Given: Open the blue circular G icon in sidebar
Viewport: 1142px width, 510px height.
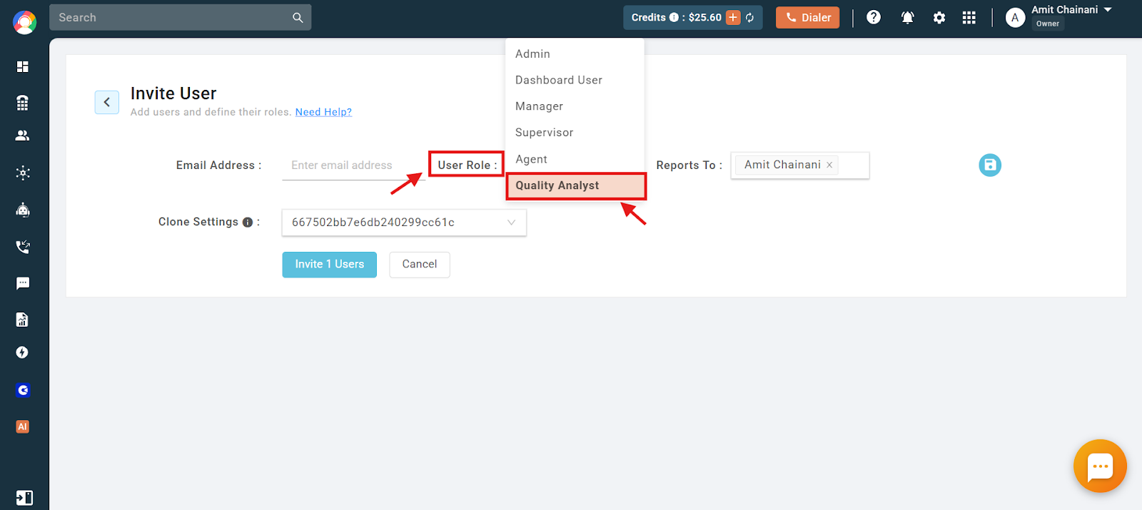Looking at the screenshot, I should pyautogui.click(x=23, y=390).
